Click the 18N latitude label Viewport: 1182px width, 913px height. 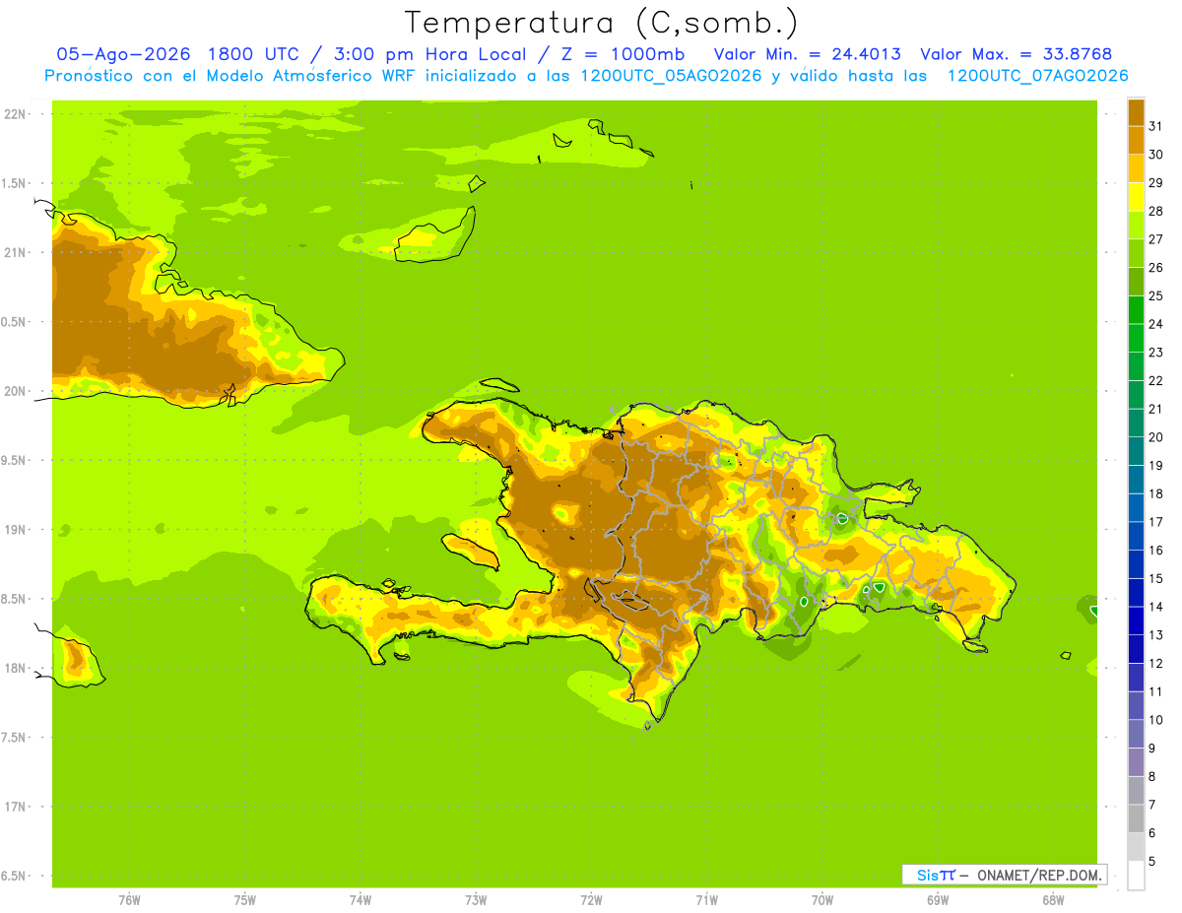(15, 668)
